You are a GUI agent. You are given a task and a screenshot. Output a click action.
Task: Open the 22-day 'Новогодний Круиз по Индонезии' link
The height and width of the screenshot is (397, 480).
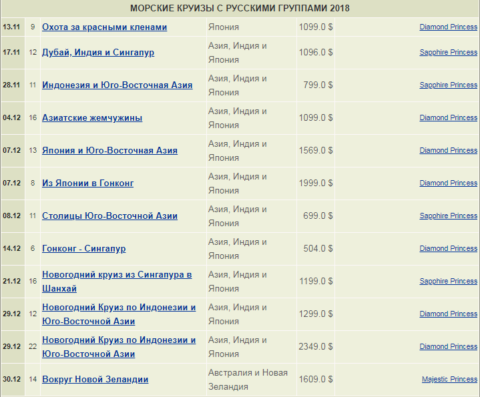(119, 347)
